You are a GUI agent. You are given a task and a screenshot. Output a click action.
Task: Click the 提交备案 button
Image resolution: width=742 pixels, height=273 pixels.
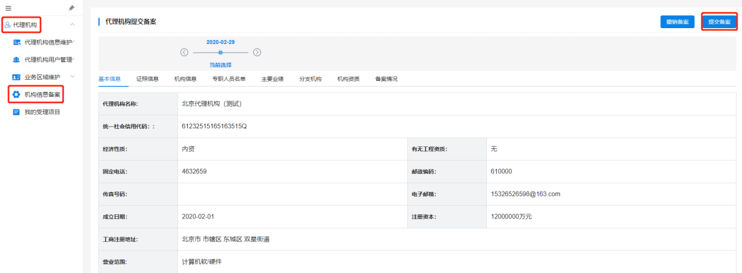pyautogui.click(x=719, y=22)
